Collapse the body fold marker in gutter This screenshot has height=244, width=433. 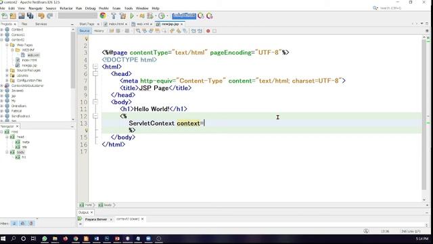(95, 102)
